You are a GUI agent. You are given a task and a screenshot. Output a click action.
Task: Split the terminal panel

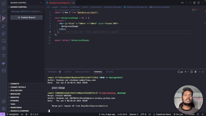[192, 72]
